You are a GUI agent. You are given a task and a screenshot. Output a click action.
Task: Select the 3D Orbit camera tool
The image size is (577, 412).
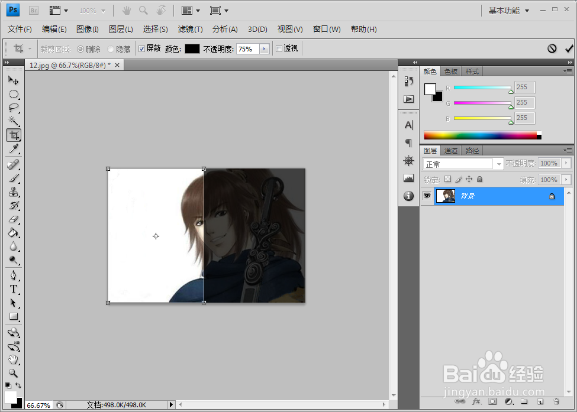(x=14, y=346)
